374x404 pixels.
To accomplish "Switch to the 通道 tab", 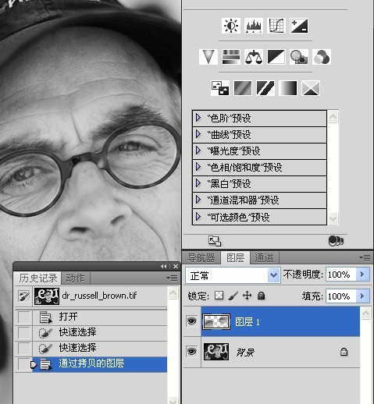I will 264,258.
